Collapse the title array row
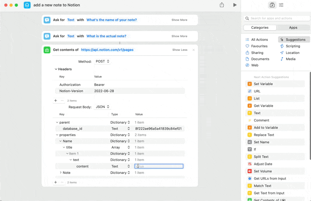Screen dimensions: 311x201 [64, 147]
